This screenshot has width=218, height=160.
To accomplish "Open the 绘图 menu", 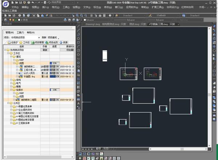I will pos(76,7).
